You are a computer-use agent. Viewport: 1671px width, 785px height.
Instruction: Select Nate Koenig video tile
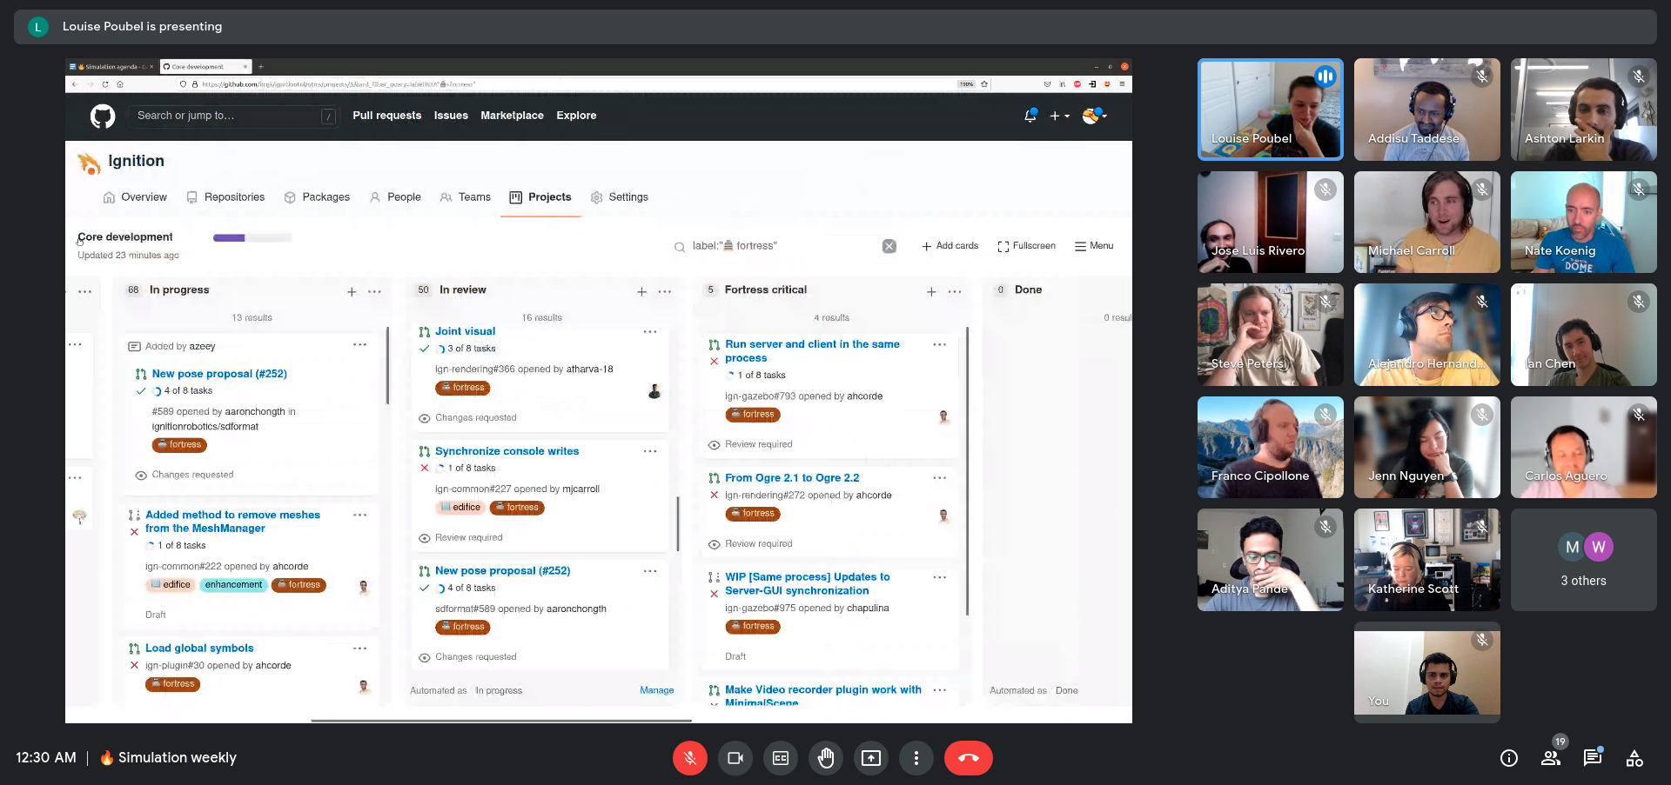(x=1584, y=222)
